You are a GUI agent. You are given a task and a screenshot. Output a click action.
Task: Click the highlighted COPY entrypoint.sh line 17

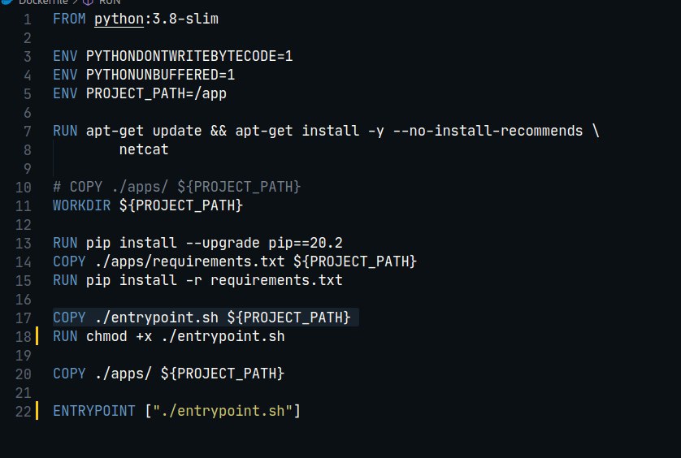(x=206, y=318)
